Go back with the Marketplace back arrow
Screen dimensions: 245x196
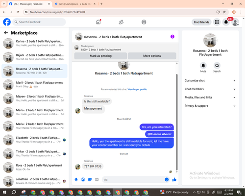pyautogui.click(x=6, y=33)
